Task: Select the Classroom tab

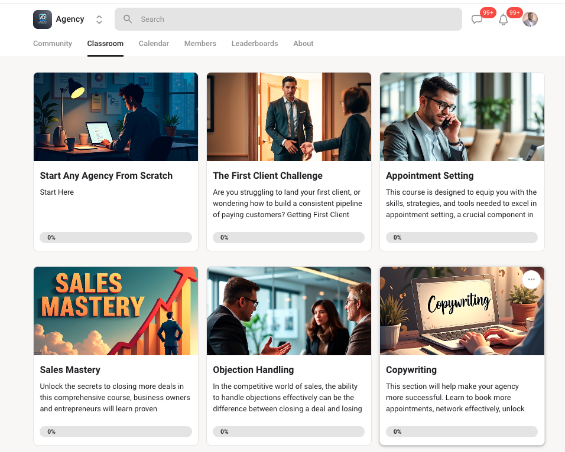Action: (105, 44)
